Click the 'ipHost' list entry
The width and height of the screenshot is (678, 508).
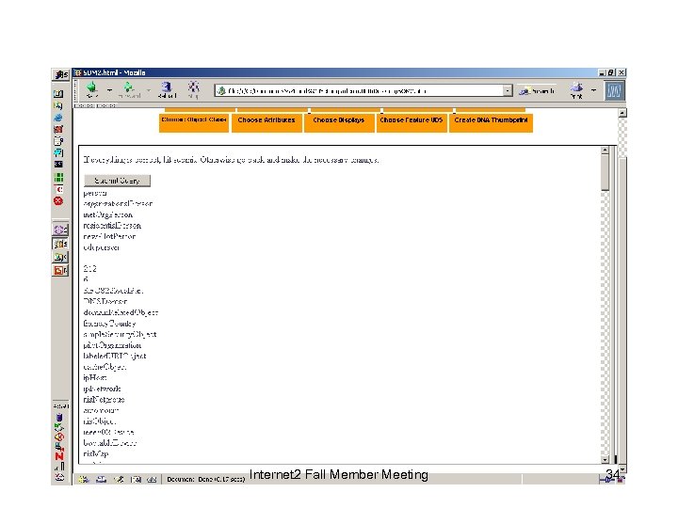[x=95, y=377]
